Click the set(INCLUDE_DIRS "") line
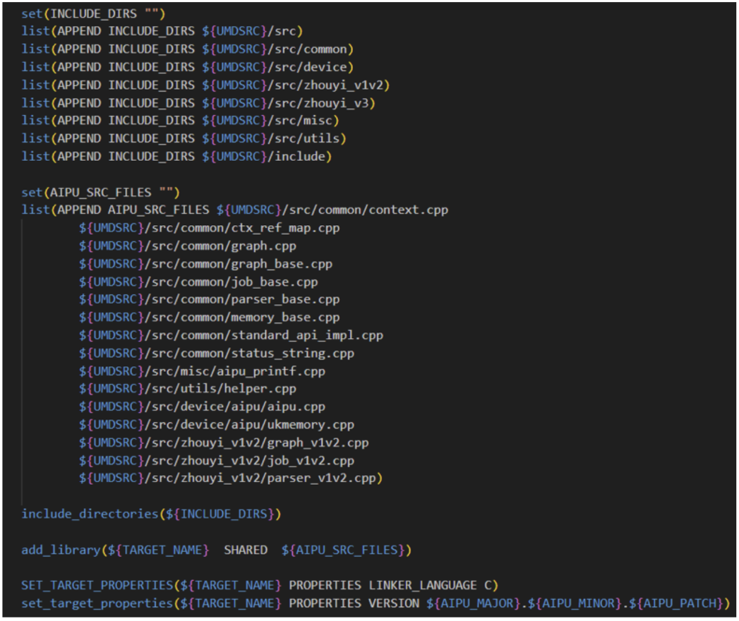This screenshot has width=739, height=621. 82,13
